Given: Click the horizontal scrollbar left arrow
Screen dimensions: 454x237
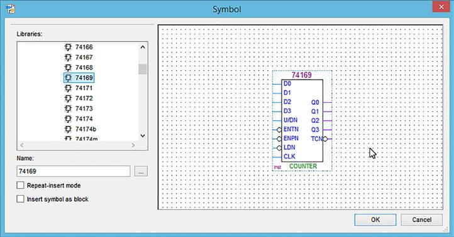Looking at the screenshot, I should pyautogui.click(x=22, y=145).
